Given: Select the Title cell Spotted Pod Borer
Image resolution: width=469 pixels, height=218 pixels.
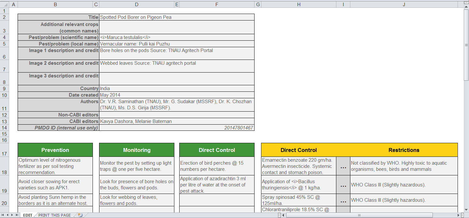Looking at the screenshot, I should pyautogui.click(x=177, y=17).
